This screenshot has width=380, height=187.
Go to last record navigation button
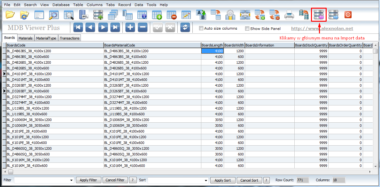coord(115,27)
